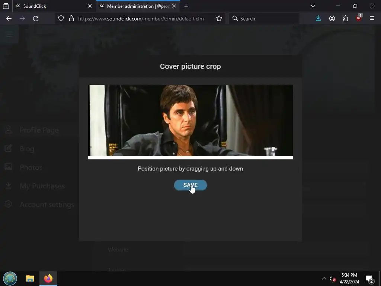This screenshot has height=286, width=381.
Task: Open the Downloads panel
Action: pos(318,19)
